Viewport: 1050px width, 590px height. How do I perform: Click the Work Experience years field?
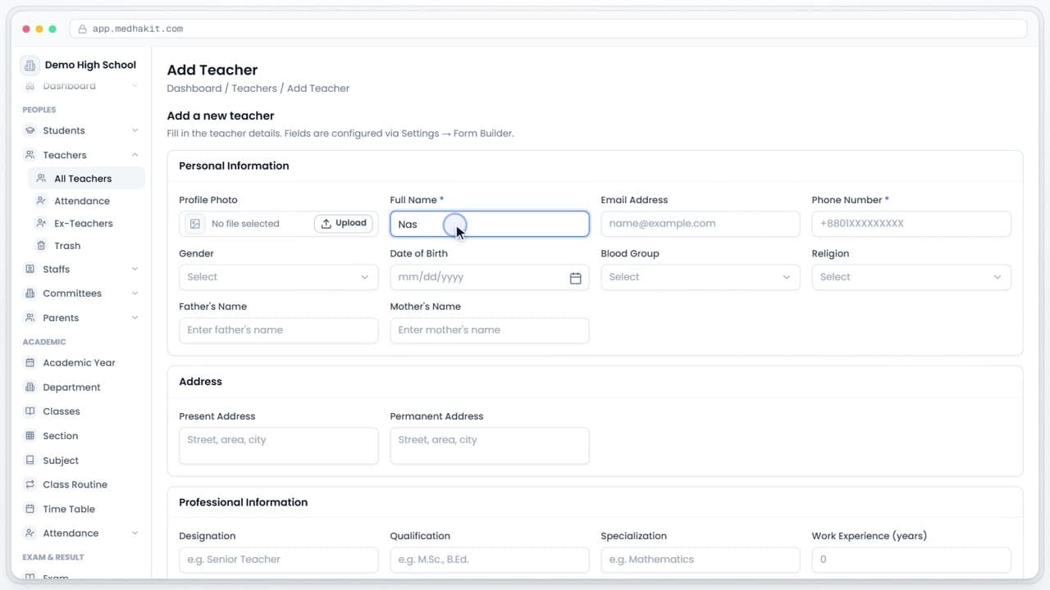point(911,560)
